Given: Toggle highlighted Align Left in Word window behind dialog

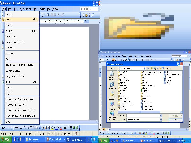Looking at the screenshot, I should coord(113,60).
